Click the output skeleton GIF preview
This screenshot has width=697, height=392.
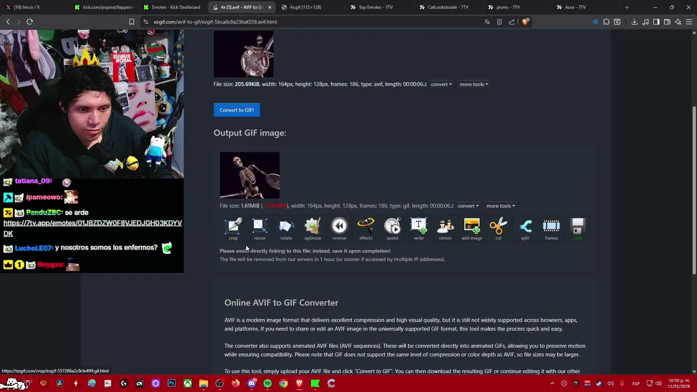click(x=249, y=175)
